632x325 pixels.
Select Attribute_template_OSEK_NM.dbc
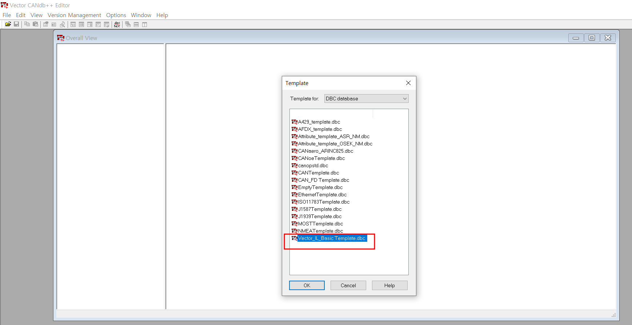coord(335,144)
